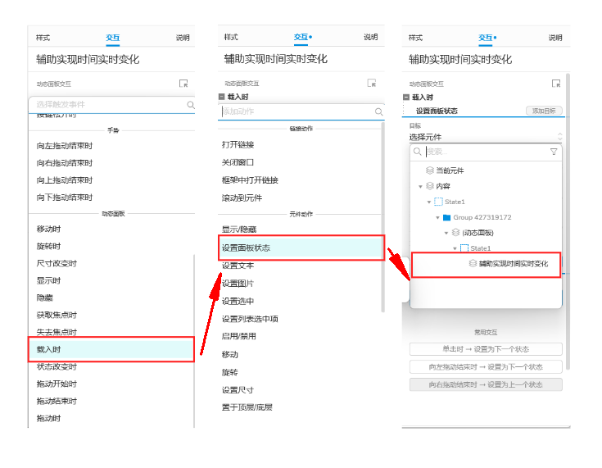Screen dimensions: 602x468
Task: Click the interaction editor icon in the middle panel
Action: [x=372, y=84]
